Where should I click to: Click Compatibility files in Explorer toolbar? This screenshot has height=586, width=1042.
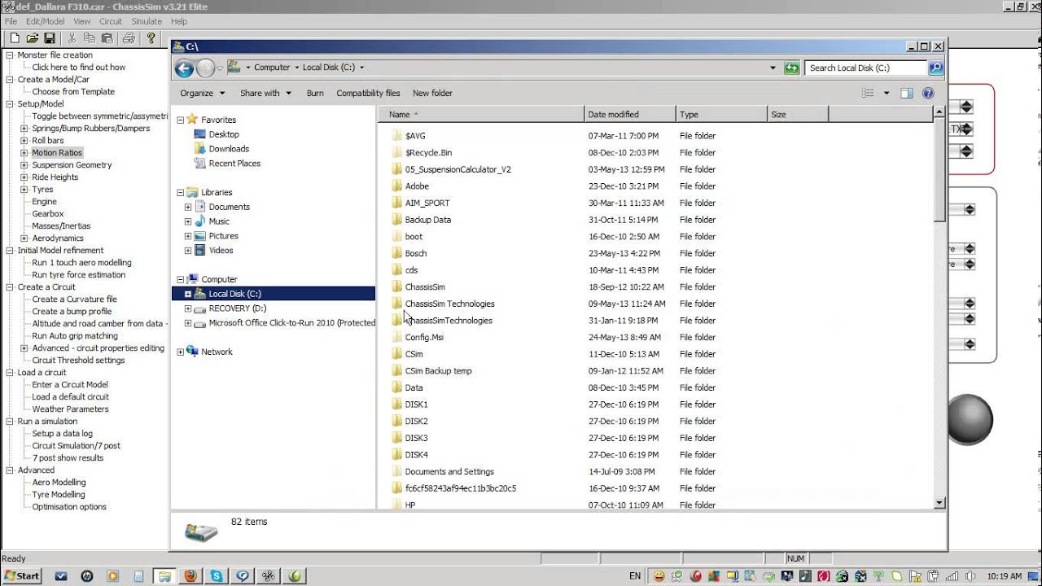[x=368, y=93]
